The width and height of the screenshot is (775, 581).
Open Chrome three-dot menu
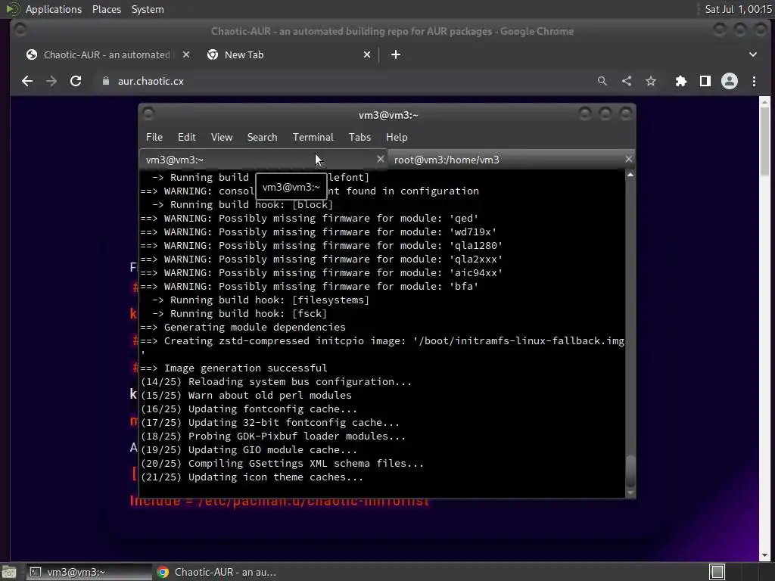[x=754, y=81]
